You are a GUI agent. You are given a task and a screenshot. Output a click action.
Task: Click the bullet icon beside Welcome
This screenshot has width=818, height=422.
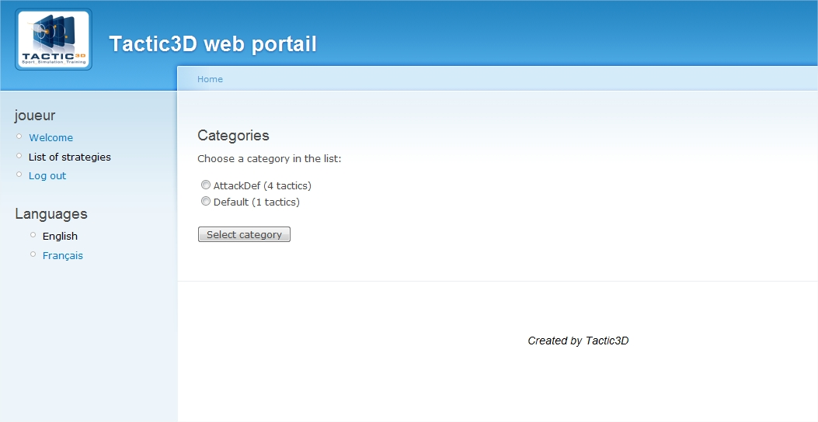pos(19,137)
